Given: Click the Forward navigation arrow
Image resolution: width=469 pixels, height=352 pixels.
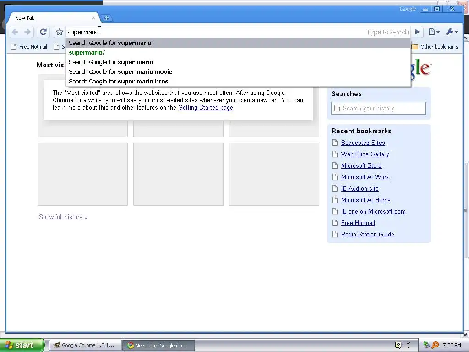Looking at the screenshot, I should click(27, 32).
